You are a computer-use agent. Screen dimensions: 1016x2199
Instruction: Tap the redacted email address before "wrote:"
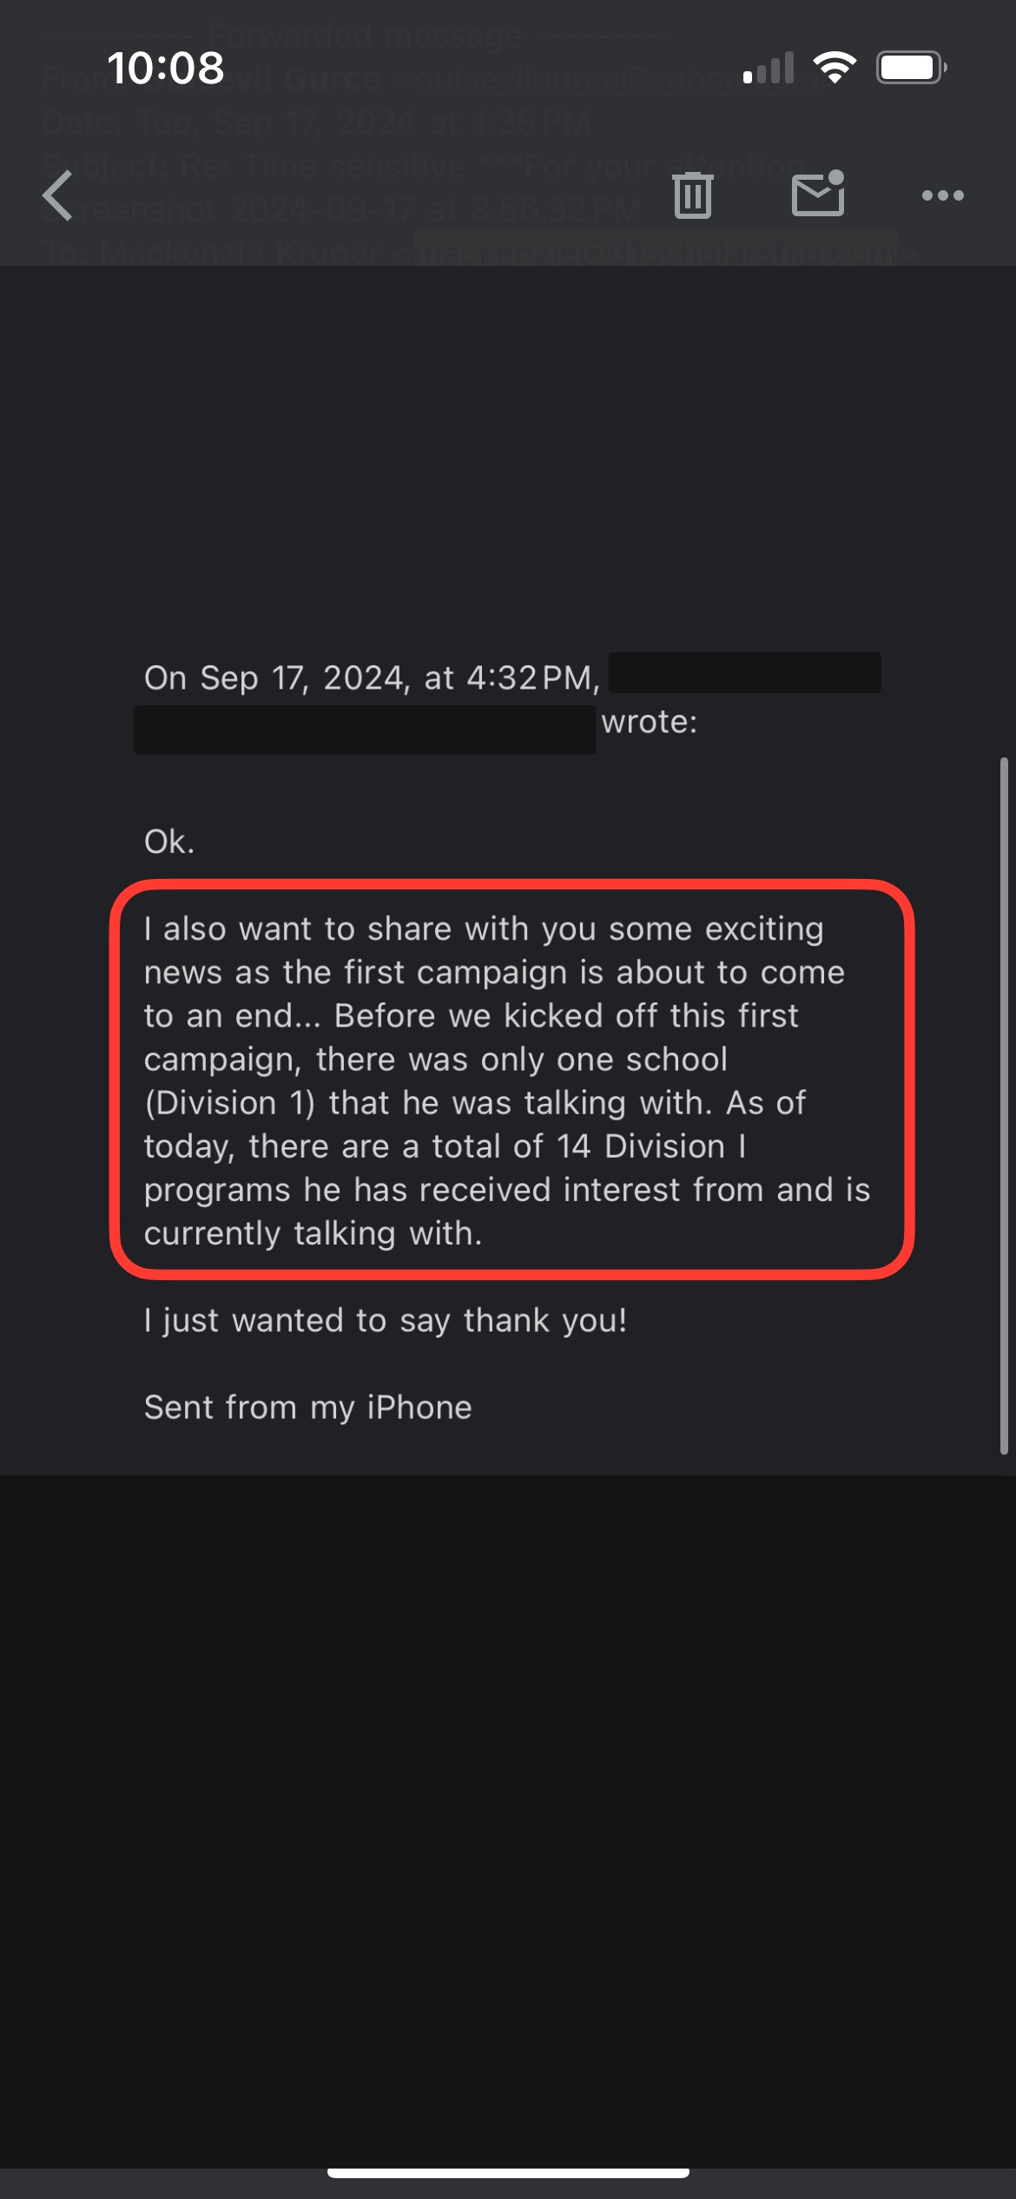(365, 730)
